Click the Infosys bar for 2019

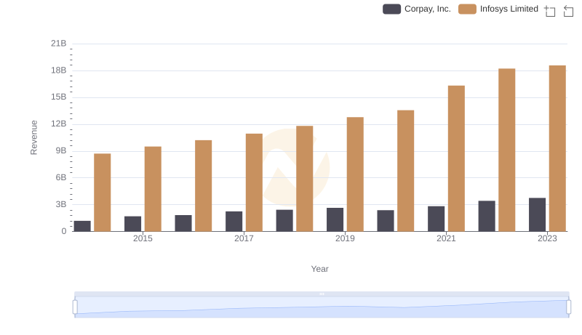click(355, 174)
